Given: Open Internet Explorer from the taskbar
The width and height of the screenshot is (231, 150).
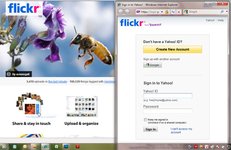Looking at the screenshot, I should 45,146.
